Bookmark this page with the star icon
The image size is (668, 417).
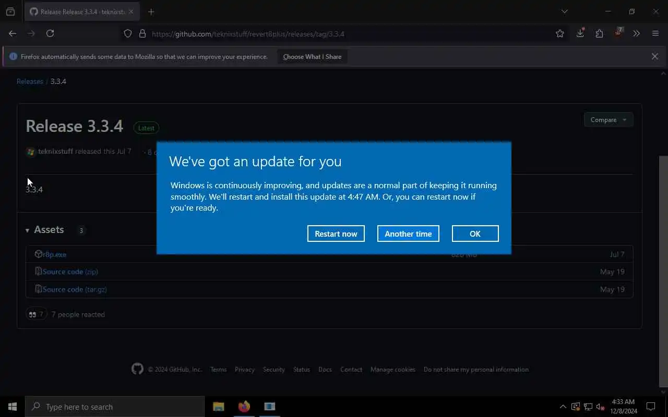[560, 33]
